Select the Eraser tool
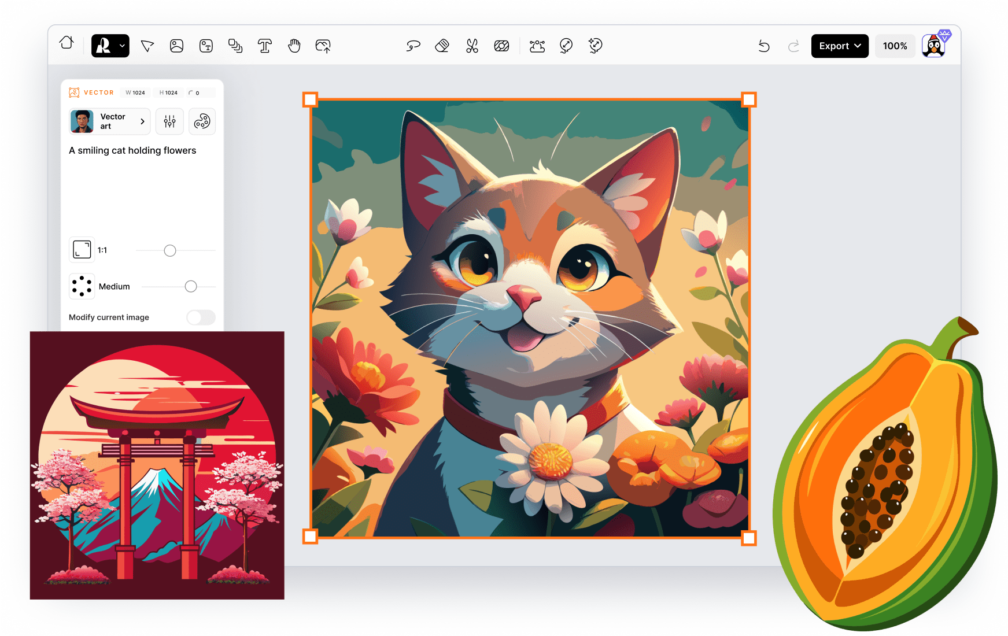This screenshot has width=1008, height=636. point(442,46)
